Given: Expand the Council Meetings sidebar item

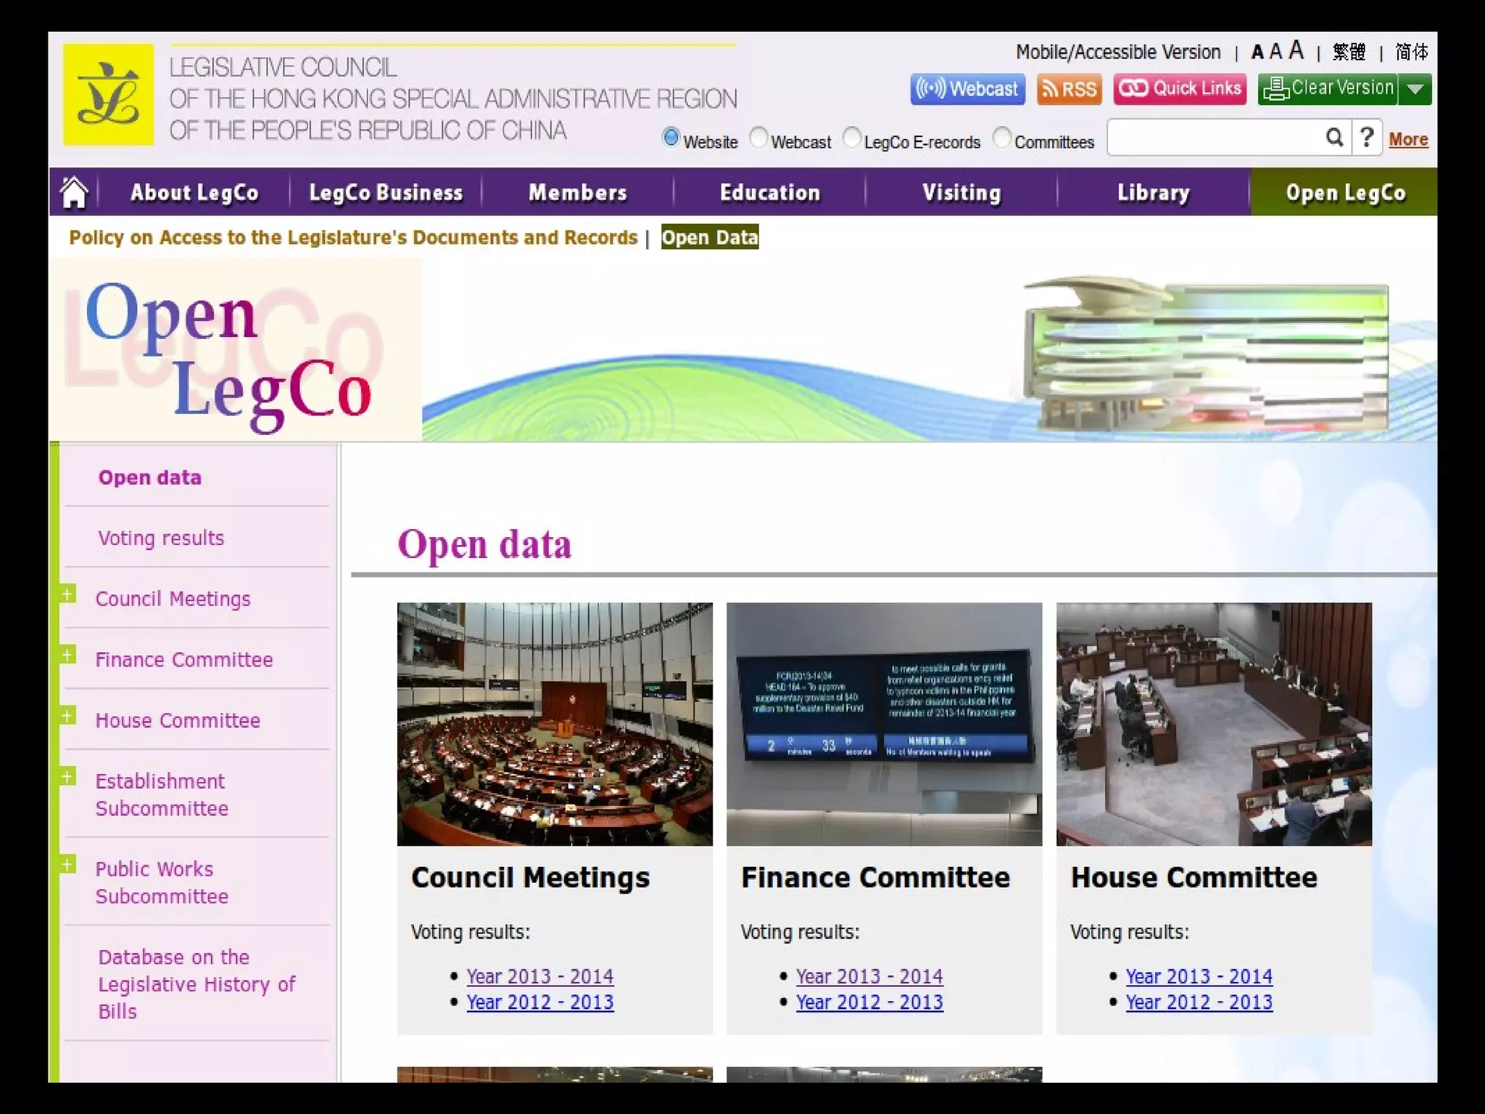Looking at the screenshot, I should (x=67, y=595).
